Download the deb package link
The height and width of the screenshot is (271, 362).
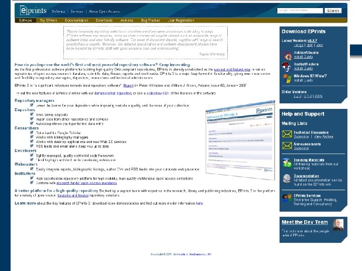pyautogui.click(x=320, y=45)
